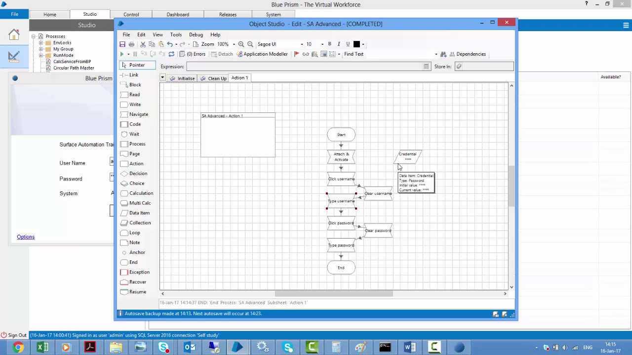Open the font colour dropdown arrow
Viewport: 632px width, 355px height.
click(363, 44)
